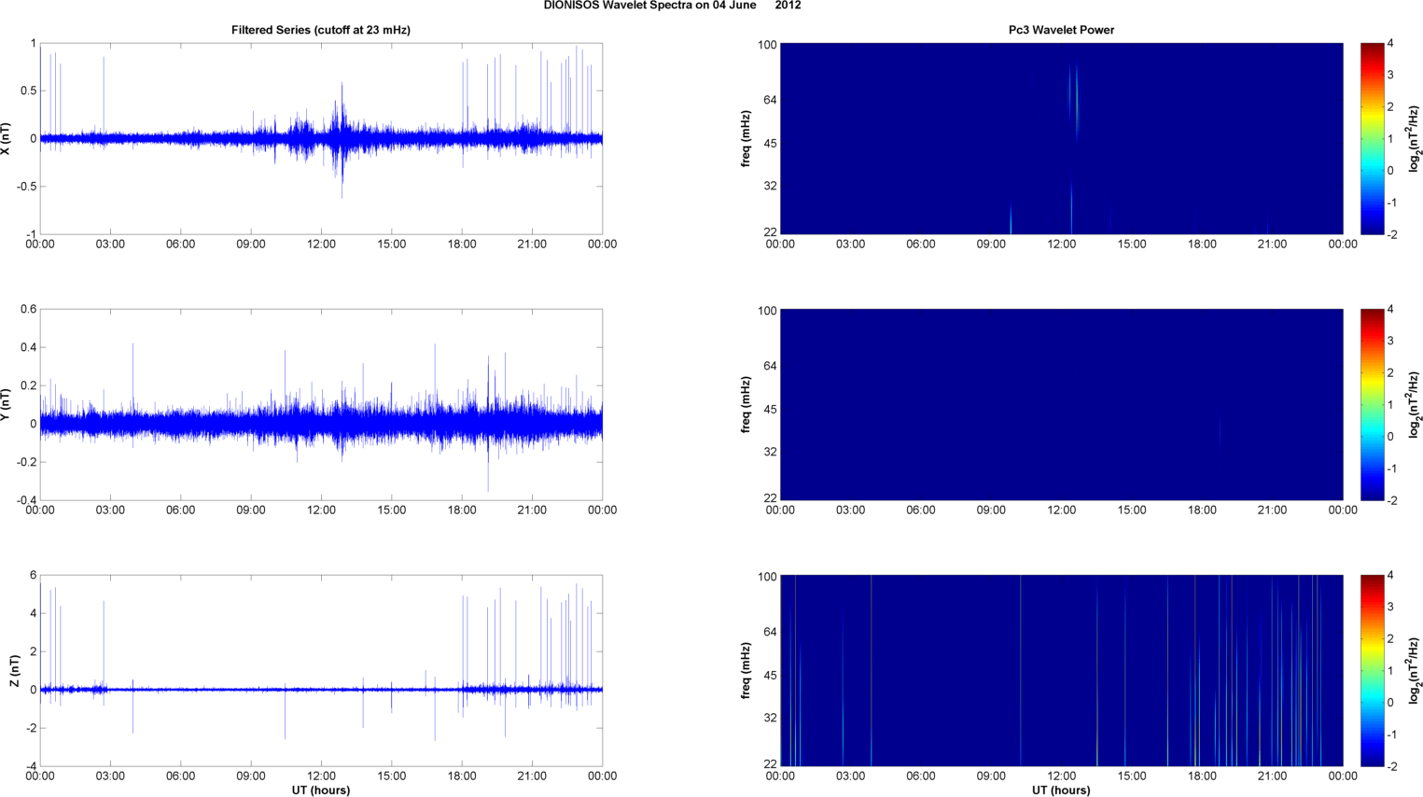Click 'UT (hours)' under the Z spectrogram
This screenshot has width=1423, height=797.
(x=1061, y=790)
